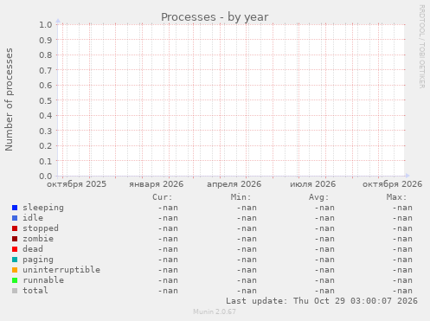Click the orange uninterruptible color swatch
Screen dimensions: 430x321
point(15,270)
